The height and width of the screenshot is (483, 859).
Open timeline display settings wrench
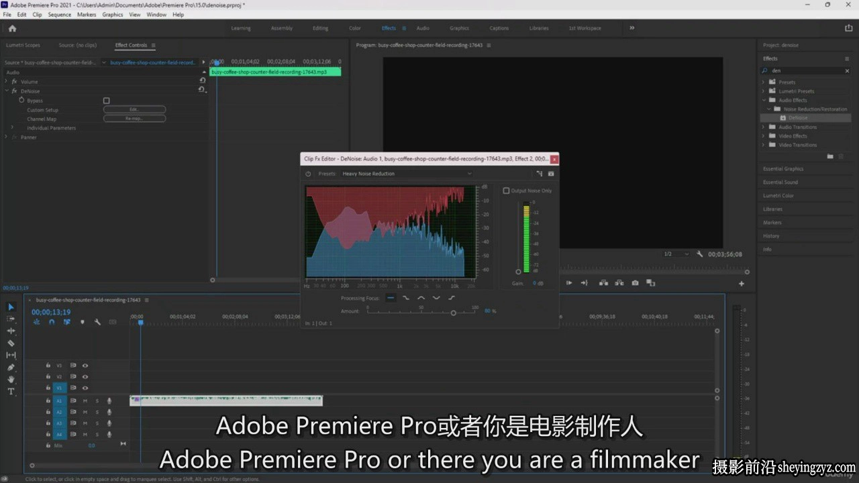click(x=97, y=322)
